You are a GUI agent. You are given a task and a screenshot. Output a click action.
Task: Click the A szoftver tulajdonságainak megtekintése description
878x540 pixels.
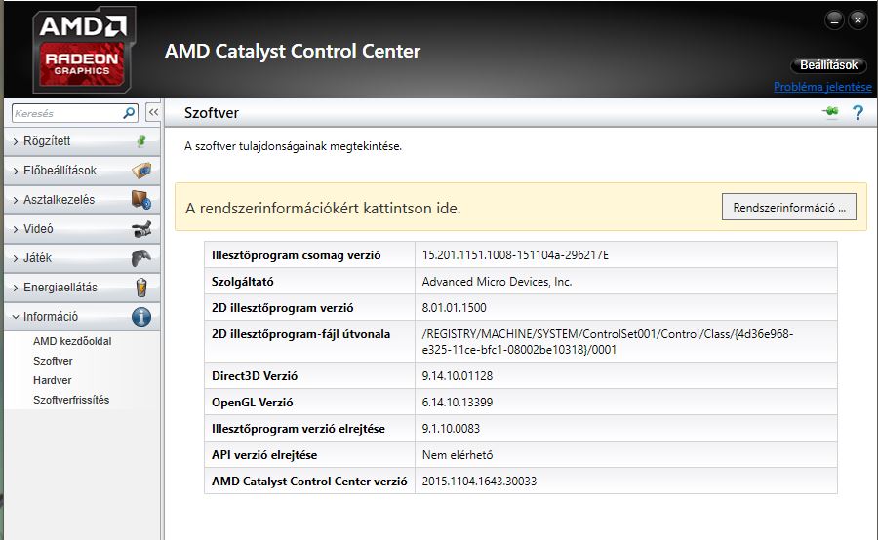pos(293,146)
